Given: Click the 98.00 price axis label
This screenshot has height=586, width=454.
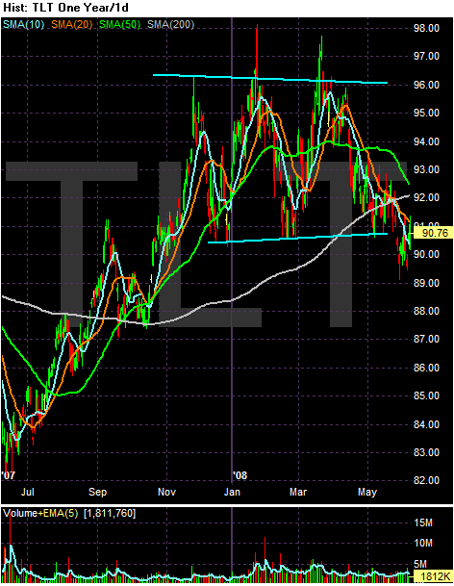Looking at the screenshot, I should pyautogui.click(x=426, y=28).
